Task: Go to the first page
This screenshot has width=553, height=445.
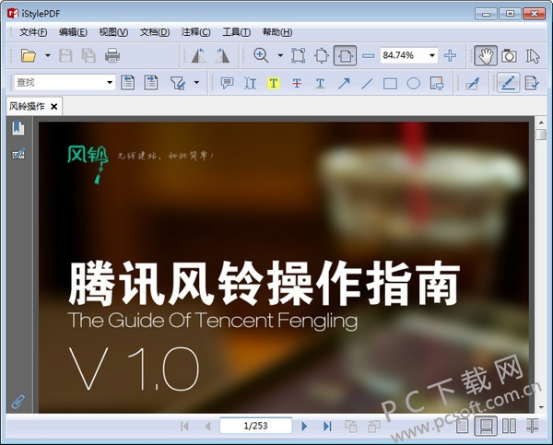Action: click(184, 426)
